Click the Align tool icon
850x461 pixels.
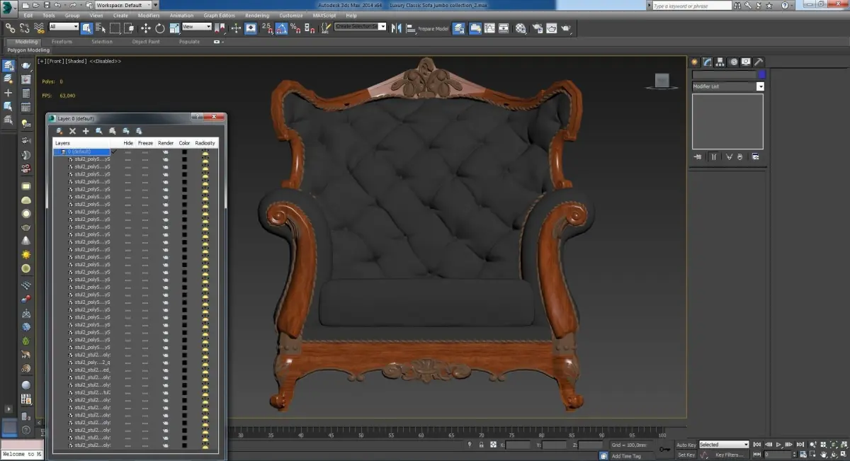pyautogui.click(x=410, y=28)
